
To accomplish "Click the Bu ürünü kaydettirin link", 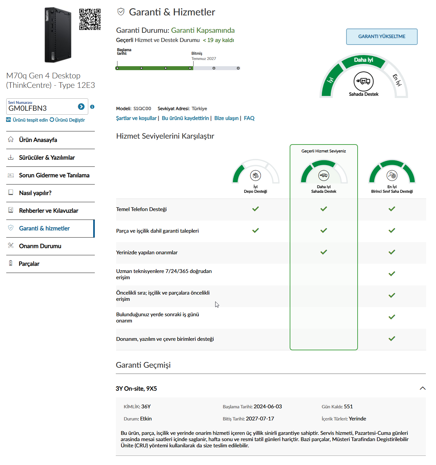I will pos(185,118).
